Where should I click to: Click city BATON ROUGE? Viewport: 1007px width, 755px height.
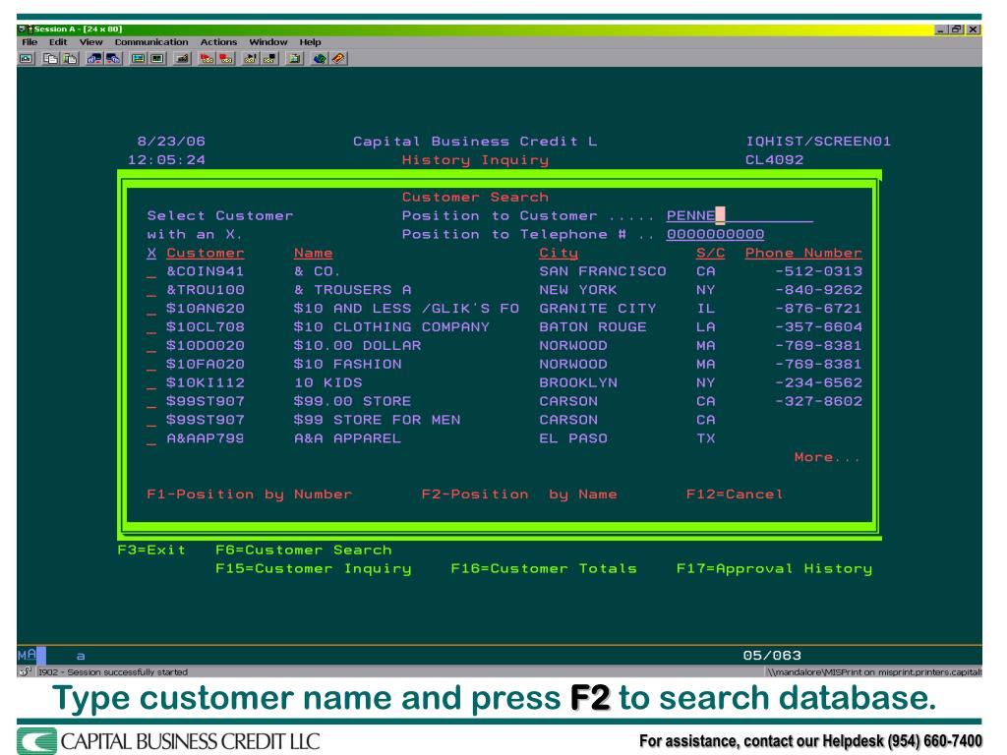[x=593, y=327]
